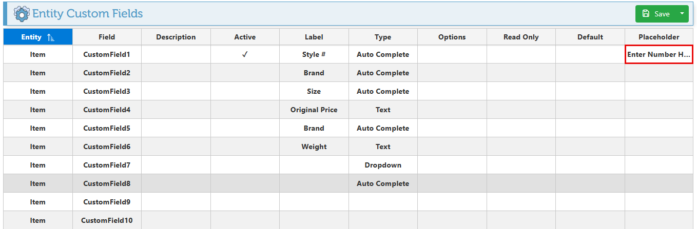The width and height of the screenshot is (697, 229).
Task: Select the Weight label cell for CustomField6
Action: pos(314,147)
